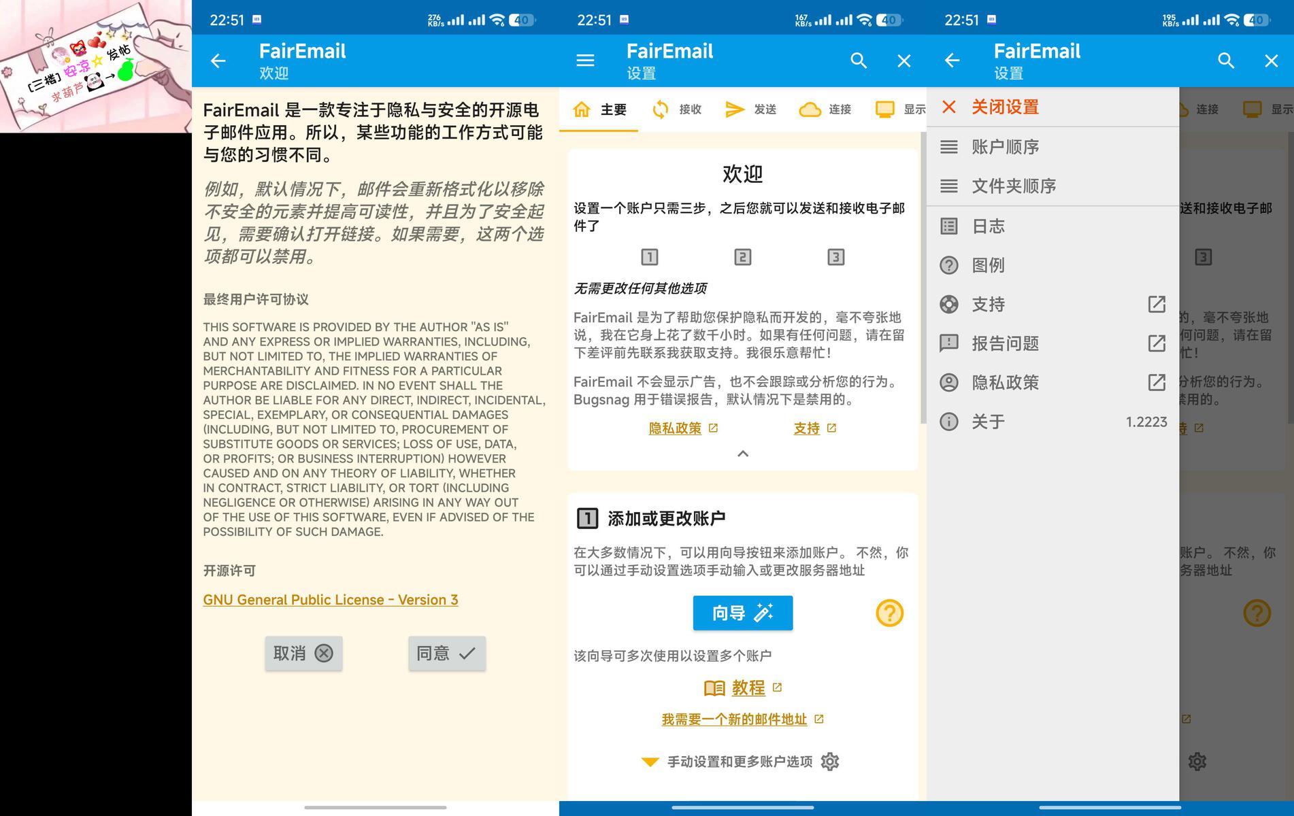The image size is (1294, 816).
Task: Click the 图例 question mark icon
Action: (949, 265)
